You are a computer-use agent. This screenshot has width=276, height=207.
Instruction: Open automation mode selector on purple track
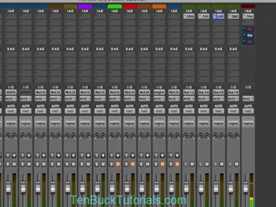pyautogui.click(x=85, y=111)
